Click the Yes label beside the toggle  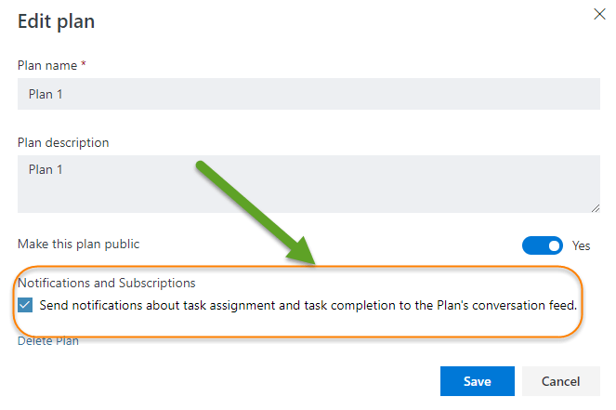(x=582, y=245)
